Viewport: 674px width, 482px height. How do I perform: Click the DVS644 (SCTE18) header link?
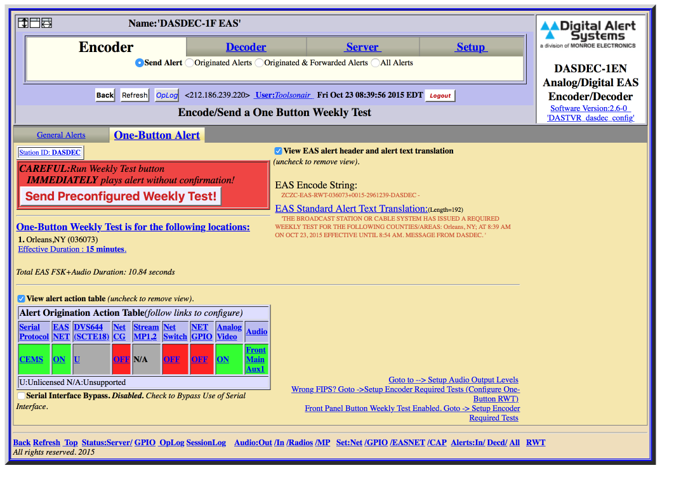pyautogui.click(x=91, y=332)
